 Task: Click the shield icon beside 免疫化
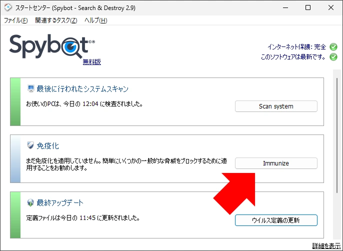pyautogui.click(x=30, y=145)
